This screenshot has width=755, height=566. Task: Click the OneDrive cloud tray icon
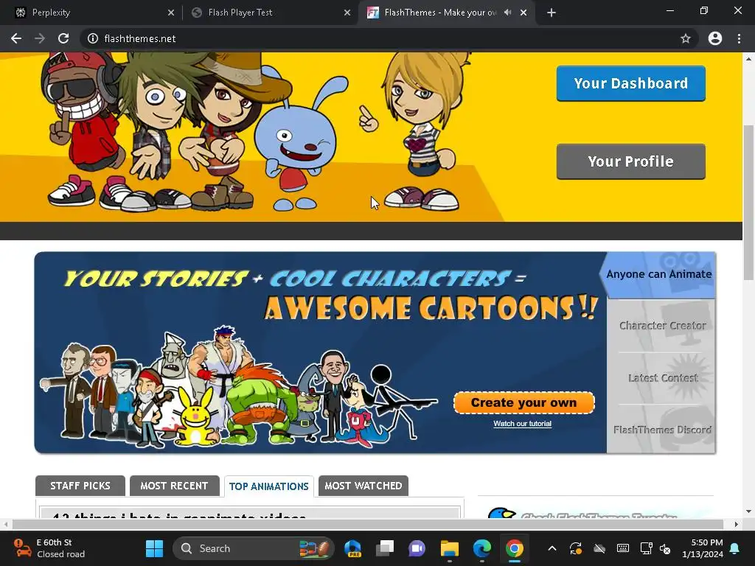point(599,548)
